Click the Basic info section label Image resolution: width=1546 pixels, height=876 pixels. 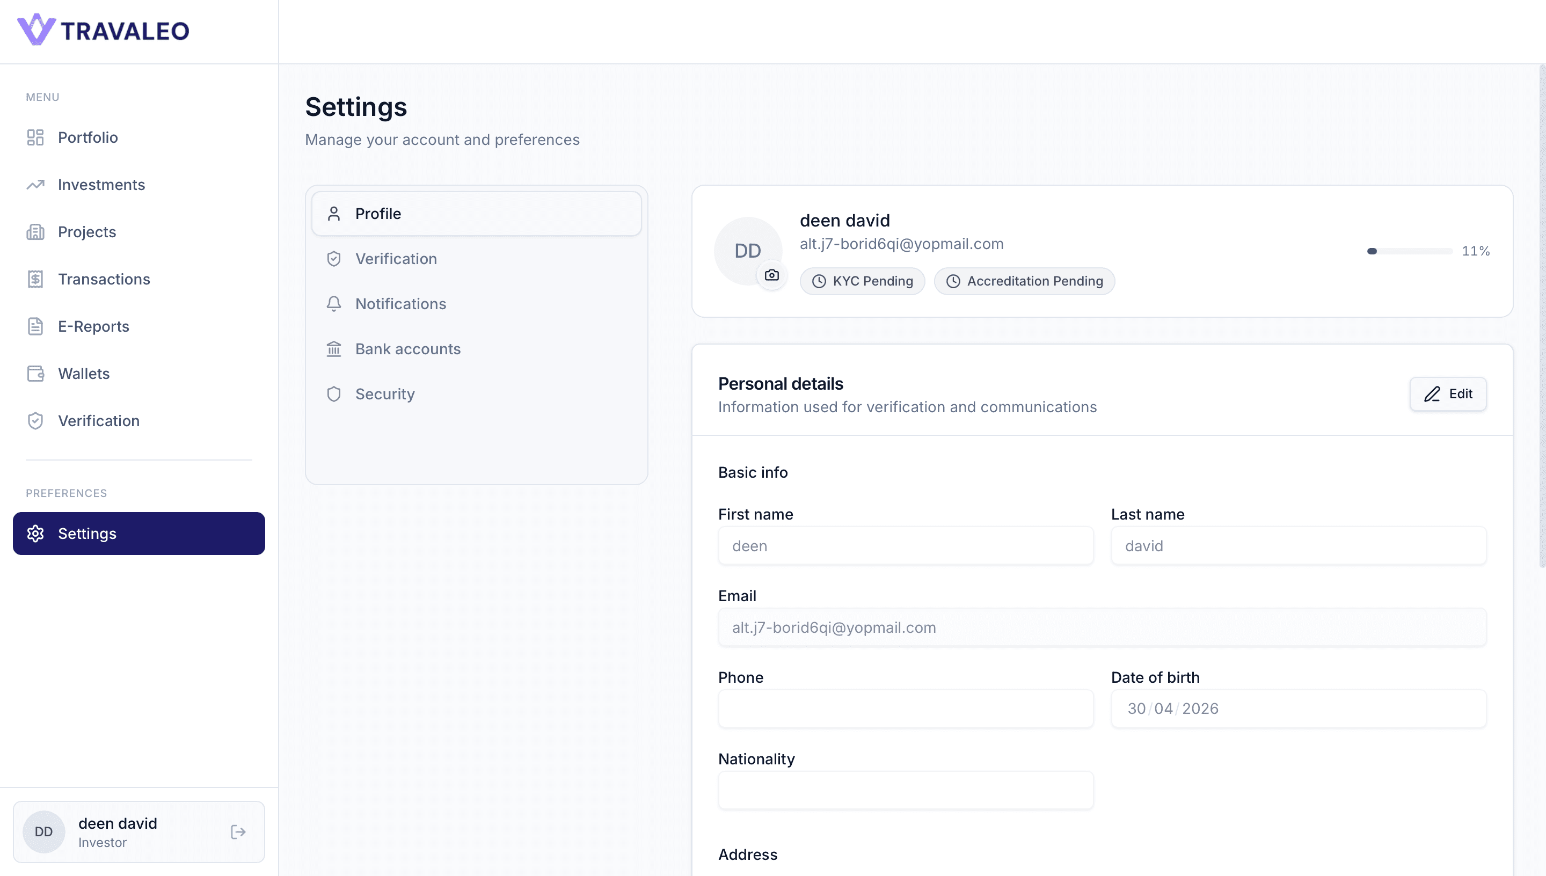pos(753,472)
